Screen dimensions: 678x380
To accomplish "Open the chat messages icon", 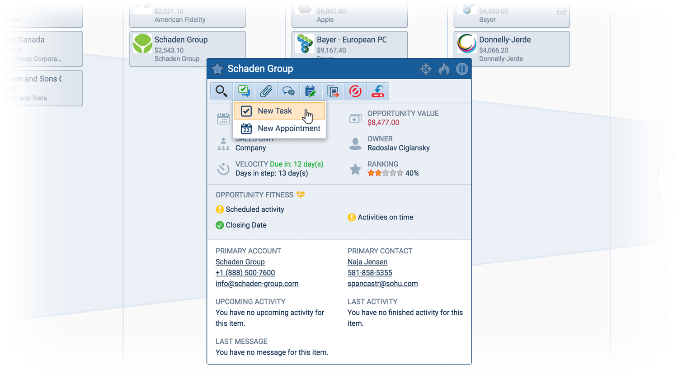I will tap(288, 91).
